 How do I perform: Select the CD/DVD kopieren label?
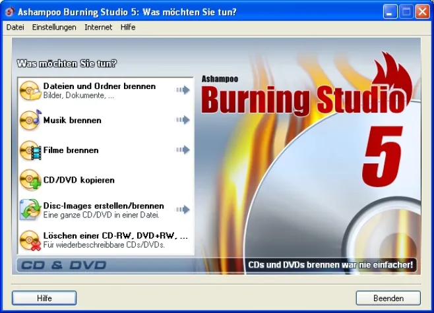tap(79, 180)
